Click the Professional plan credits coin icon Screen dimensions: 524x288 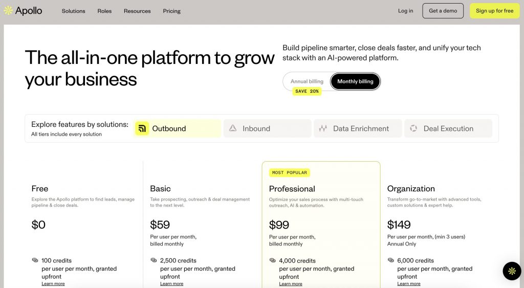pos(272,260)
